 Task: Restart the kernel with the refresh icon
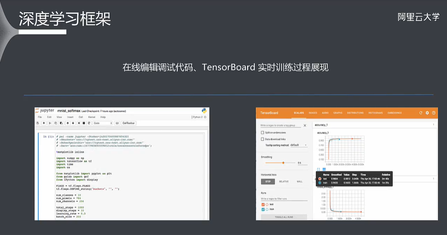pyautogui.click(x=89, y=123)
